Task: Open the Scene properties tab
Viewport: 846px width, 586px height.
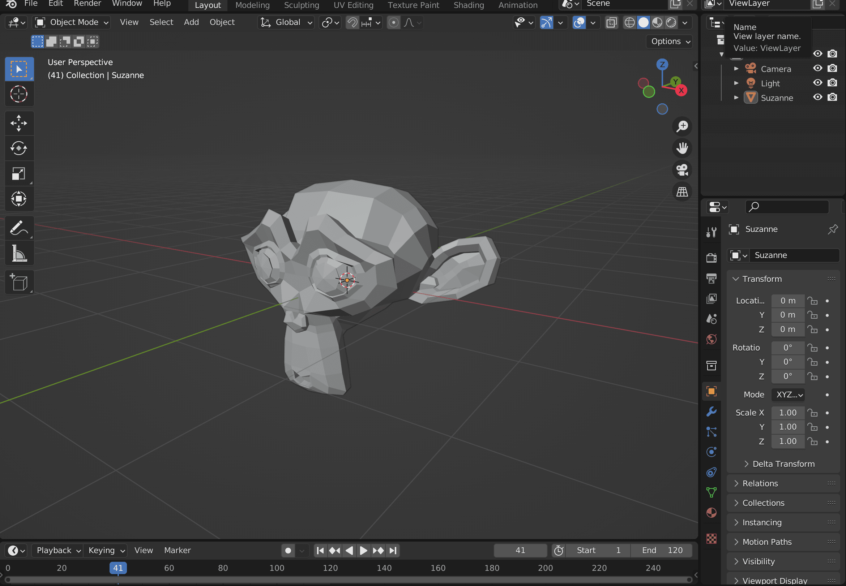Action: (x=712, y=319)
